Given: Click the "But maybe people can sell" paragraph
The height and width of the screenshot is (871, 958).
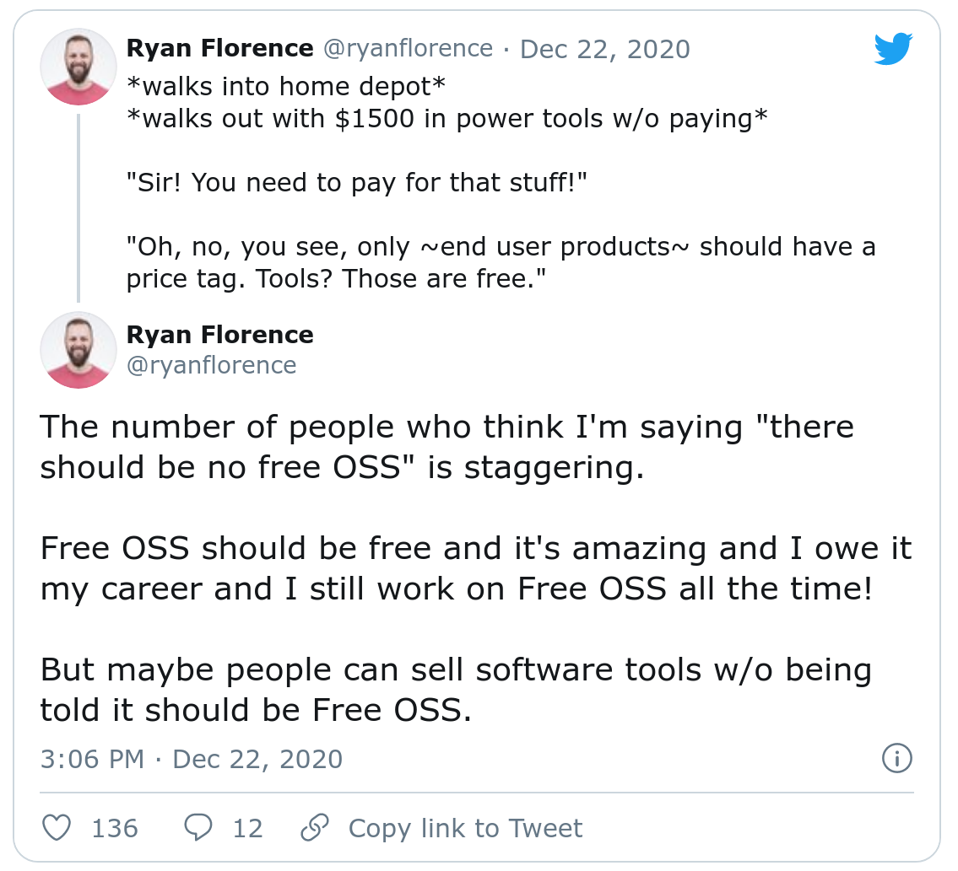Looking at the screenshot, I should click(456, 690).
